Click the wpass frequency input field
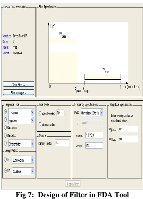143x199 pixels. tap(94, 135)
